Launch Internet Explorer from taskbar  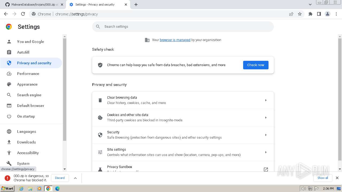click(21, 189)
